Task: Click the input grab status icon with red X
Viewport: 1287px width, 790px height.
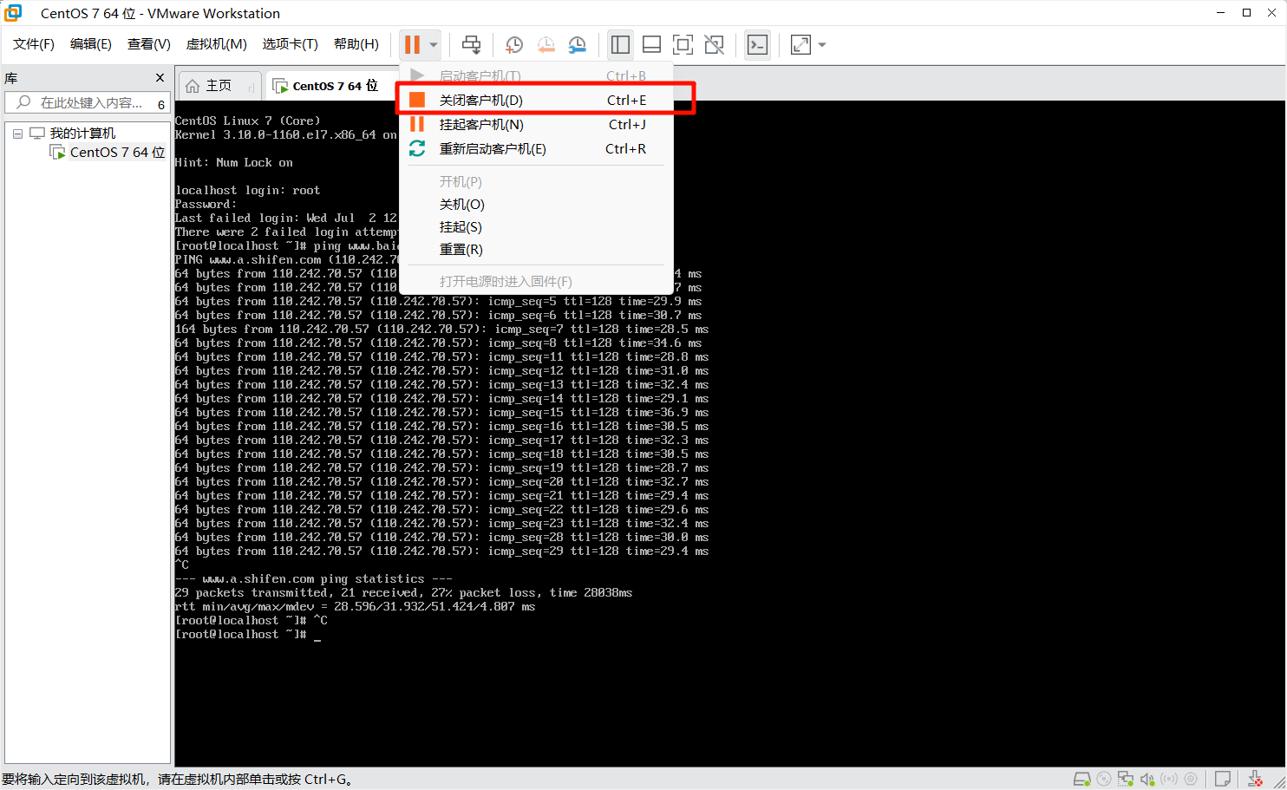Action: (1255, 779)
